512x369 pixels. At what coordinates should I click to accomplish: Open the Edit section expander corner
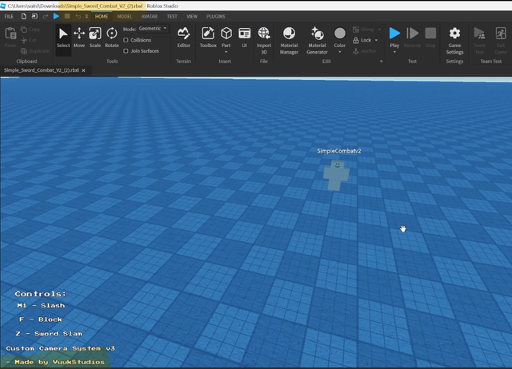(x=381, y=61)
